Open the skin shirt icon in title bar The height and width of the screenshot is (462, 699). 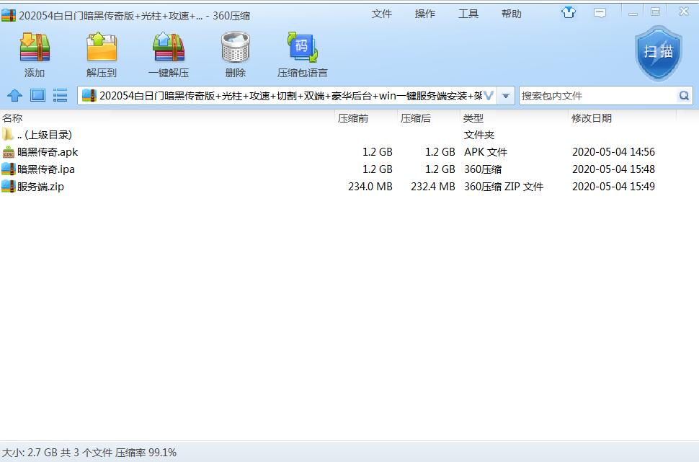click(x=569, y=12)
